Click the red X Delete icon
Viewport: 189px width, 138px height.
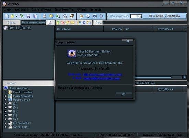pos(63,23)
